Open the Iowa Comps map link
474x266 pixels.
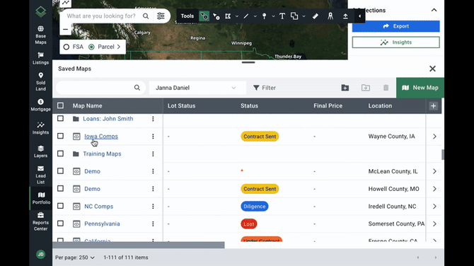101,137
